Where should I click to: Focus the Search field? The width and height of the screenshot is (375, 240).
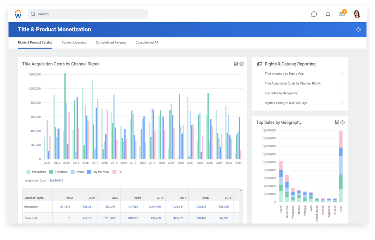click(88, 14)
